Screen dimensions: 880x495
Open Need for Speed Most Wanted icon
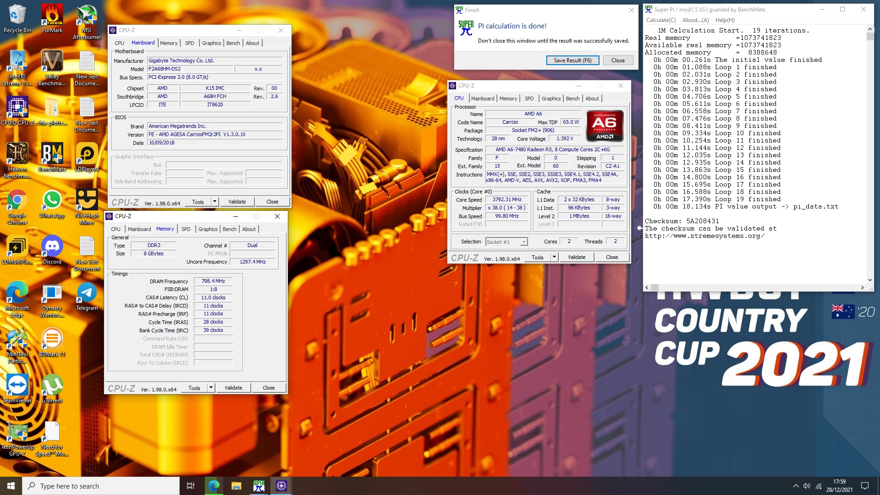[x=52, y=439]
